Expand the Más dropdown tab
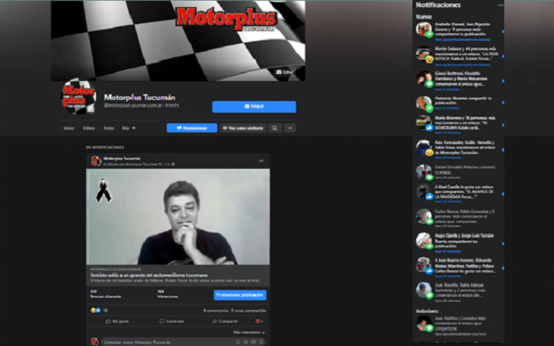The image size is (554, 346). coord(129,128)
